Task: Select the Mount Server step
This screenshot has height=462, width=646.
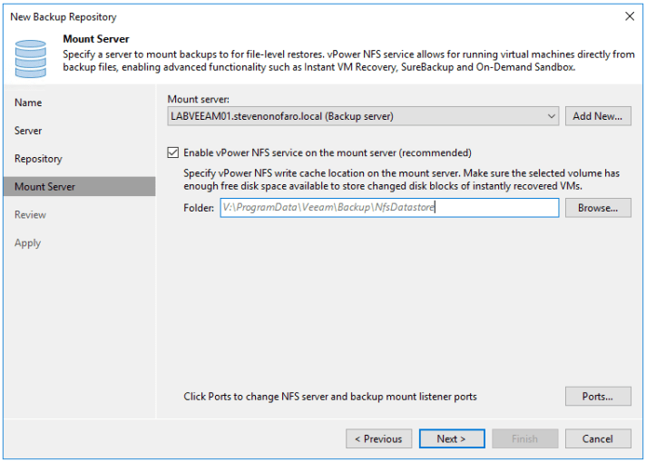Action: pos(44,187)
